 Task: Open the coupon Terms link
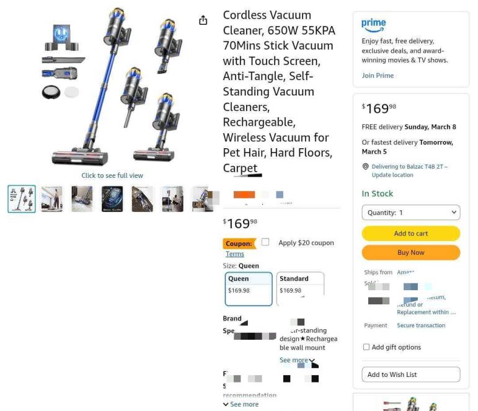pos(235,254)
